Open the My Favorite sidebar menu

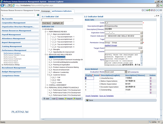coord(20,19)
